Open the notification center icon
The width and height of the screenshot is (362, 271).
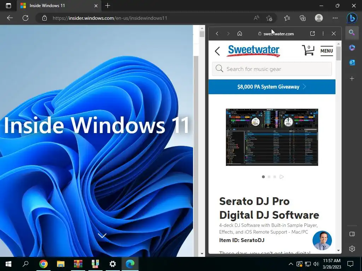pyautogui.click(x=350, y=264)
